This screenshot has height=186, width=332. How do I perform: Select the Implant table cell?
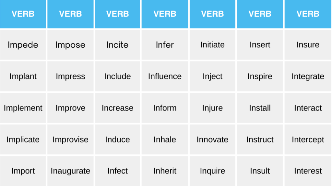(x=23, y=77)
